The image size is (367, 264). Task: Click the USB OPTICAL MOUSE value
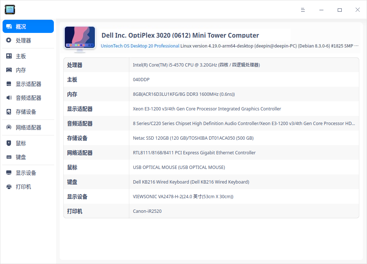(179, 167)
